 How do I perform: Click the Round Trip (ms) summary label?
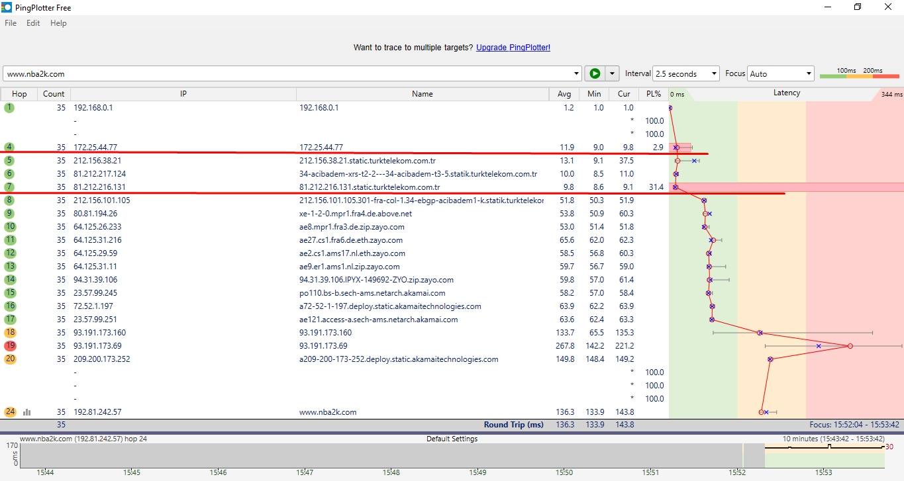pyautogui.click(x=514, y=425)
